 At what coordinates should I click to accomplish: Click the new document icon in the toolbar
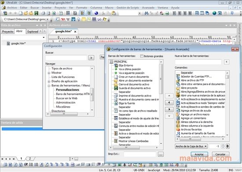[21, 13]
